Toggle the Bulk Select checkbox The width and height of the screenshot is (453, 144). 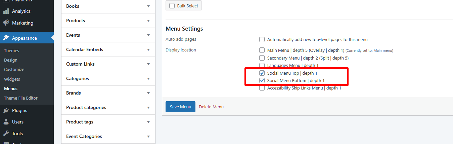tap(172, 6)
